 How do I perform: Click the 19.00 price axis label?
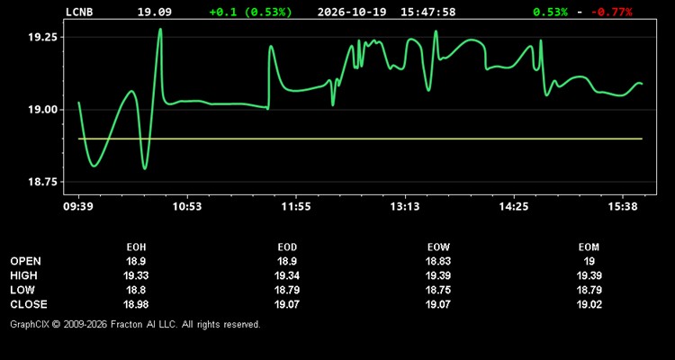tap(41, 110)
